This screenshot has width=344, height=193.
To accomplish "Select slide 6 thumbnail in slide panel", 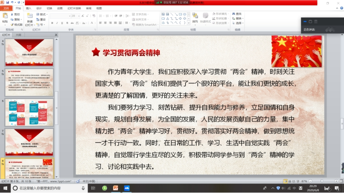I will 29,111.
